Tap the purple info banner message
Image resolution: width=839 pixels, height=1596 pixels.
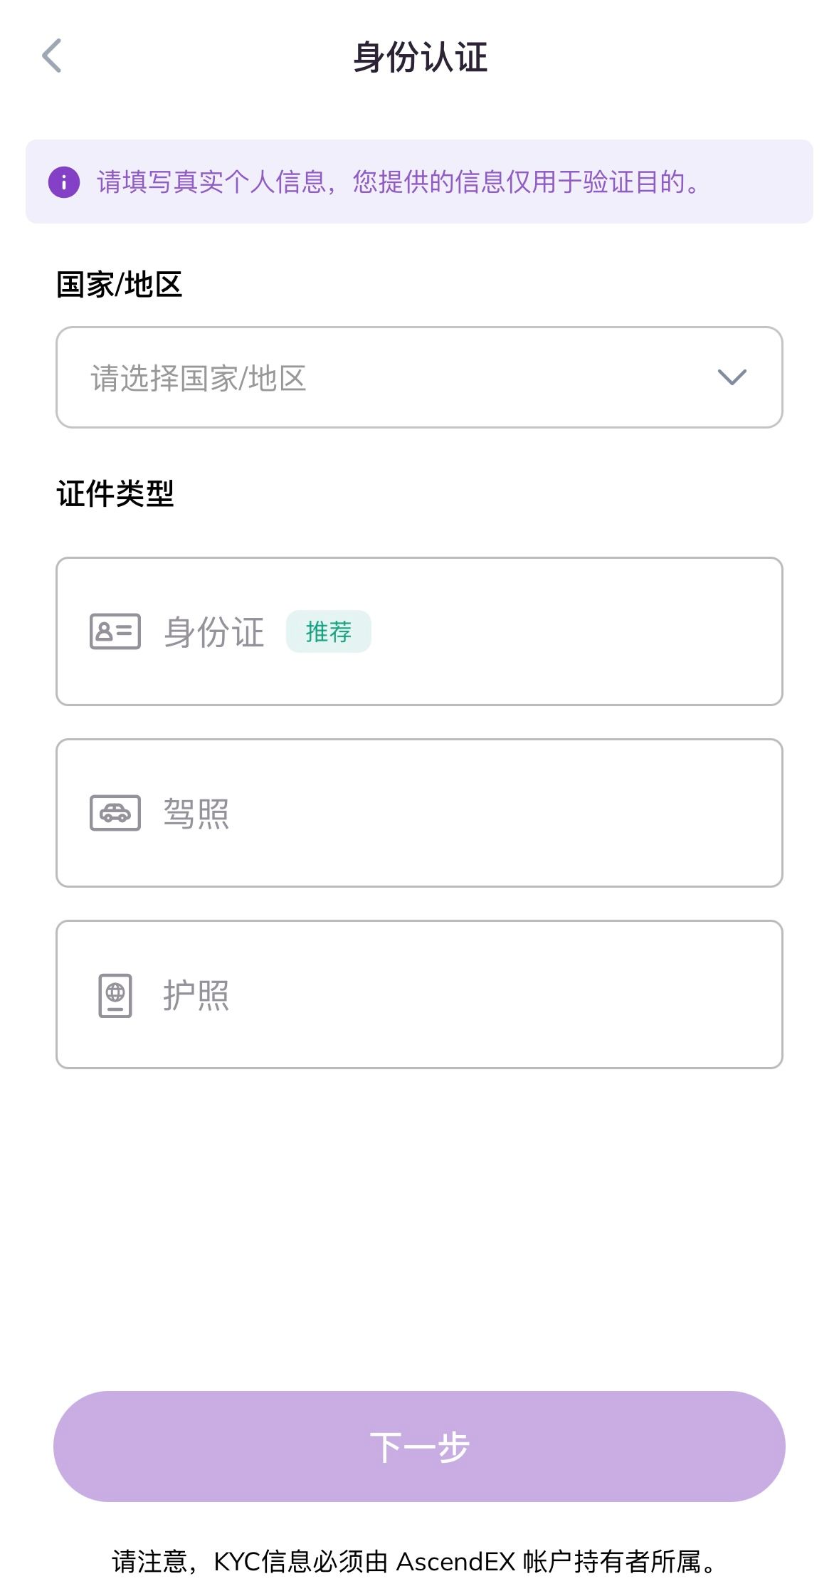point(399,182)
